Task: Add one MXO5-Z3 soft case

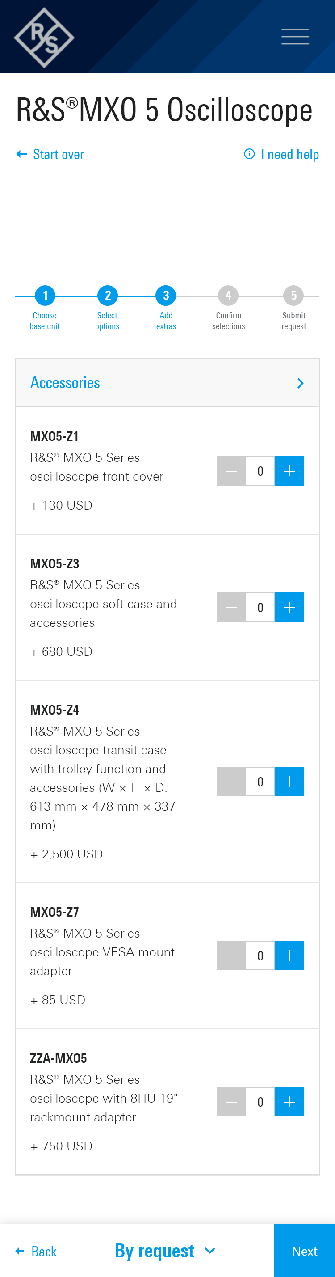Action: (x=289, y=607)
